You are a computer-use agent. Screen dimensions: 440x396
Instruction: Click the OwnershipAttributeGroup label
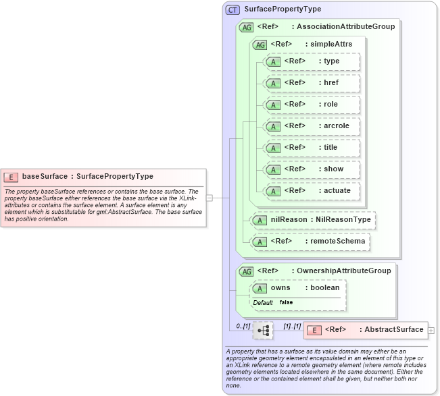[344, 271]
